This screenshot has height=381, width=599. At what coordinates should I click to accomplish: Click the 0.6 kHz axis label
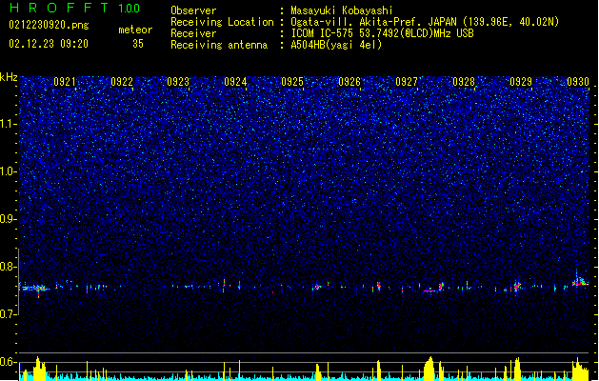coord(8,362)
